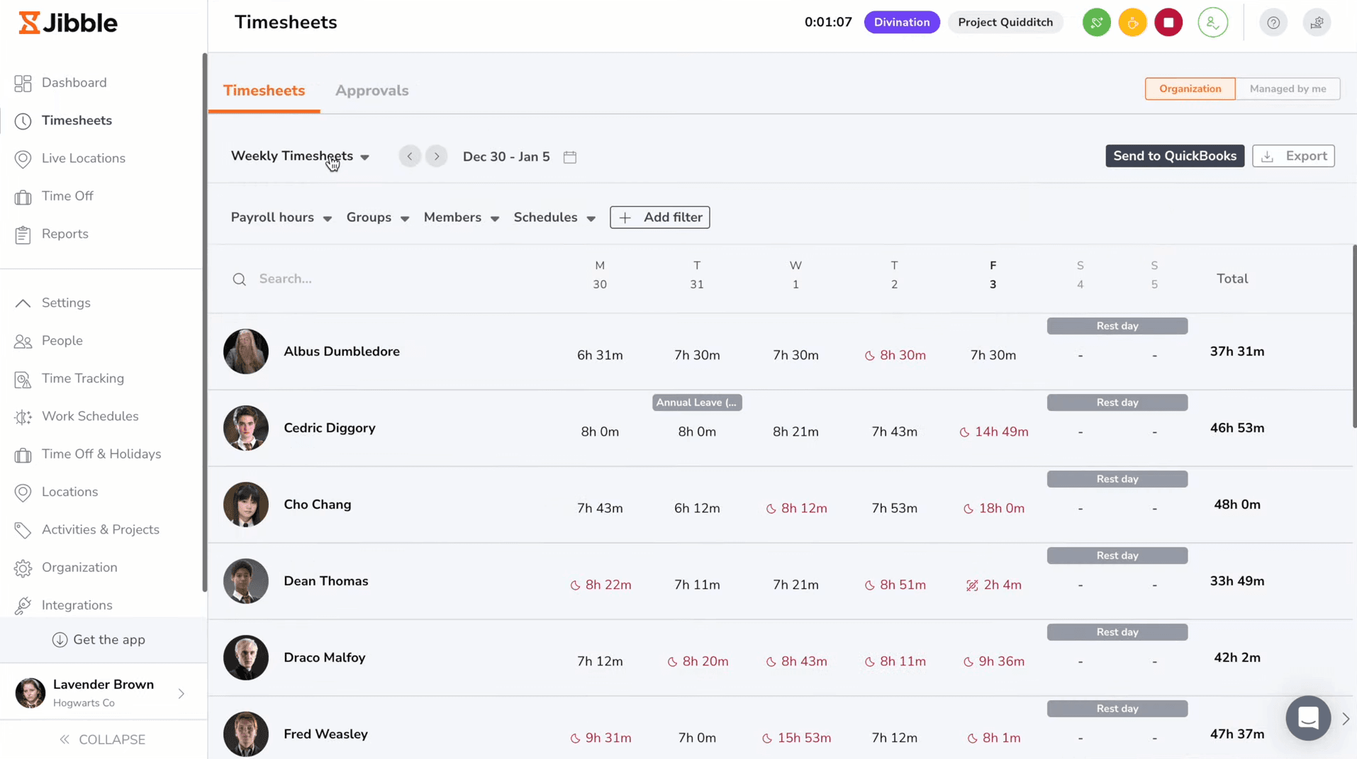The width and height of the screenshot is (1357, 759).
Task: Switch to the Approvals tab
Action: [372, 91]
